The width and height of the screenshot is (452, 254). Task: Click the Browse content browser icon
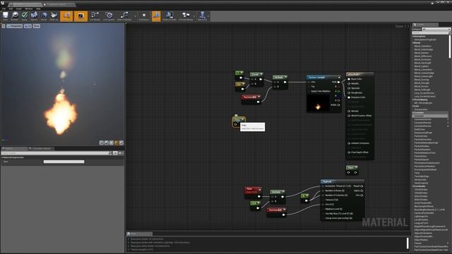(x=15, y=16)
